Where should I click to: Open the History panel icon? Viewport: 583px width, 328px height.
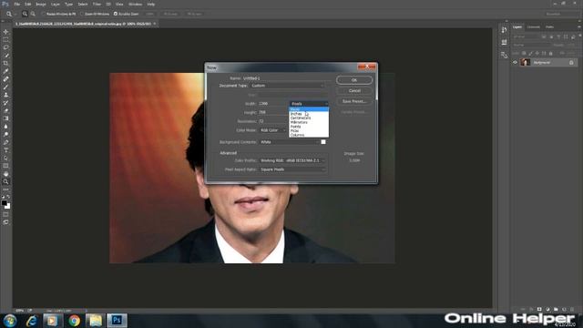pyautogui.click(x=504, y=30)
